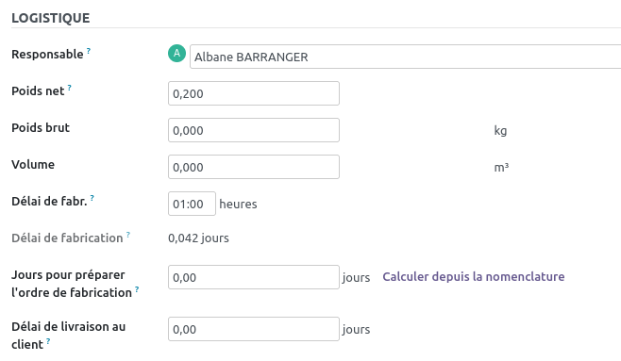Click Calculer depuis la nomenclature link
Screen dimensions: 621x361
pos(473,276)
